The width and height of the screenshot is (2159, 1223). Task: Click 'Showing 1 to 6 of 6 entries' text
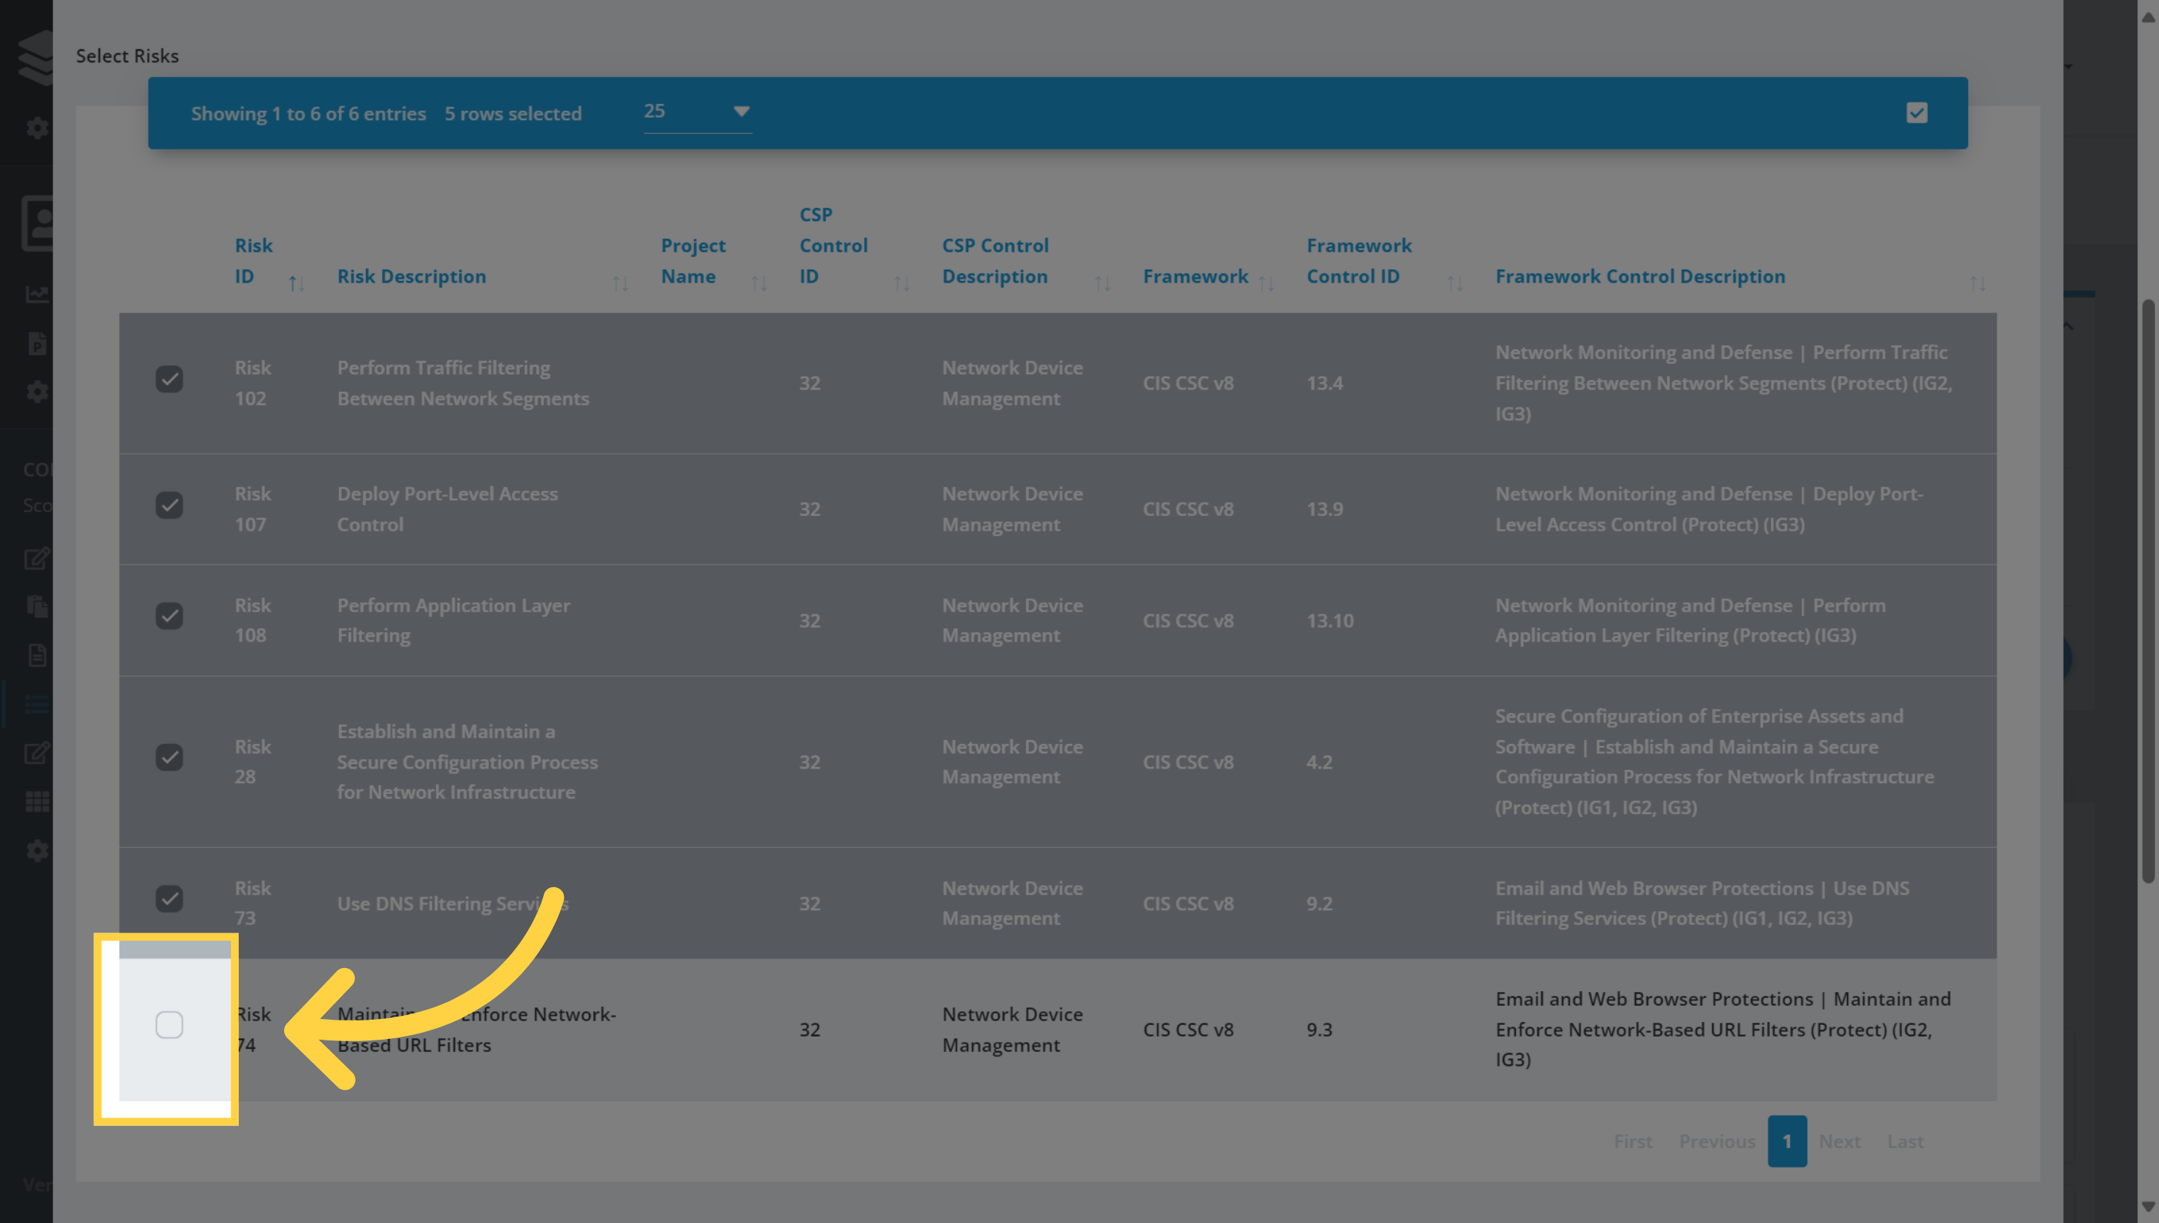click(308, 113)
